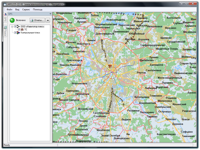Open the GPS side tab
Viewport: 200px width, 150px height.
tap(5, 18)
